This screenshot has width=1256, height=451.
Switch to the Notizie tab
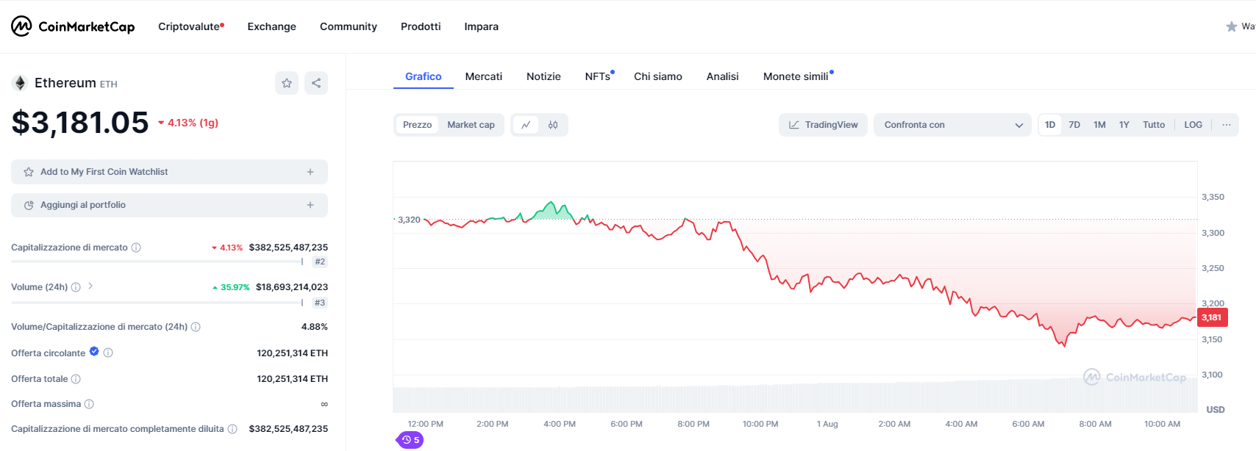click(x=543, y=76)
